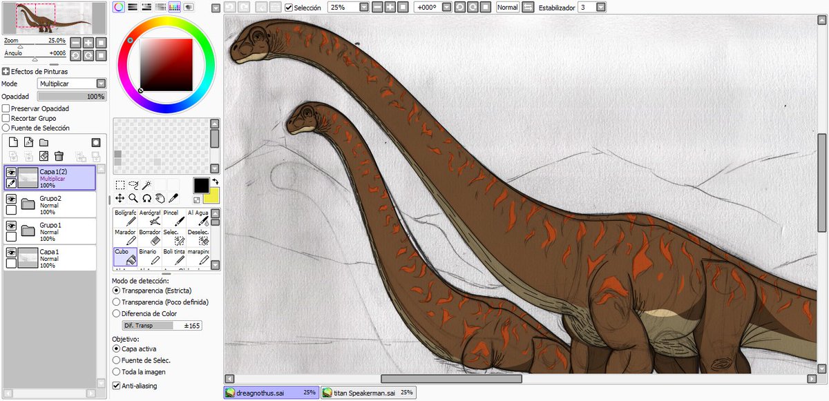Select the Pincel brush tool
The height and width of the screenshot is (401, 829).
coord(174,217)
